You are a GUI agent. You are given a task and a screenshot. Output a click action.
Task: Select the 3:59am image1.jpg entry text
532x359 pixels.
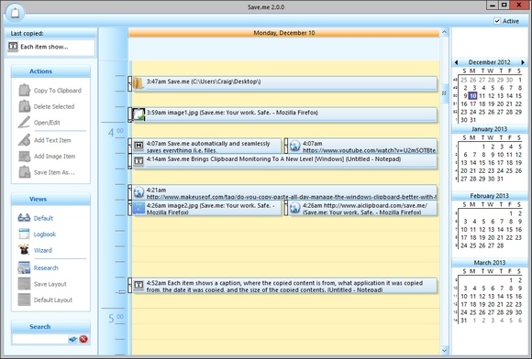232,113
